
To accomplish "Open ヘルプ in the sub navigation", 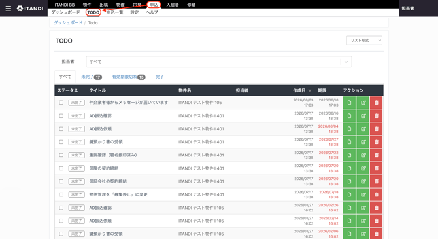I will [x=152, y=12].
